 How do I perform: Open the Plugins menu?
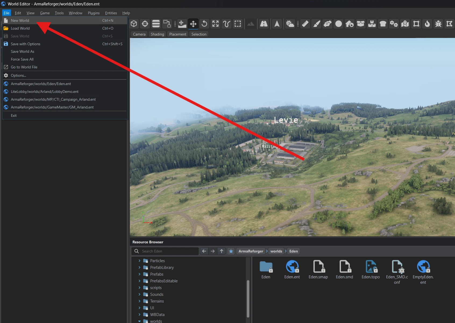(x=94, y=13)
